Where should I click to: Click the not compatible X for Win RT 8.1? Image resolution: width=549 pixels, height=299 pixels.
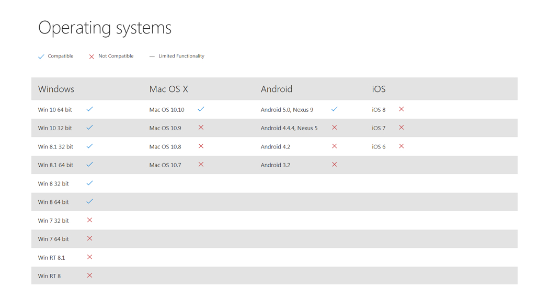pos(89,257)
